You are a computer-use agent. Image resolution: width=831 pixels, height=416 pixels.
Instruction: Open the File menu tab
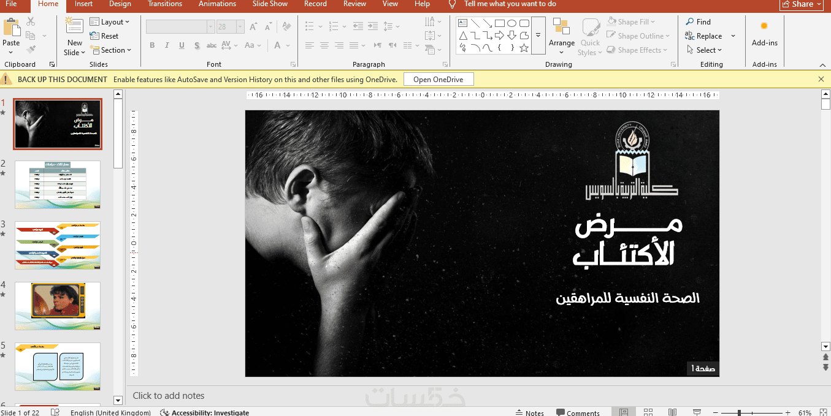point(11,4)
